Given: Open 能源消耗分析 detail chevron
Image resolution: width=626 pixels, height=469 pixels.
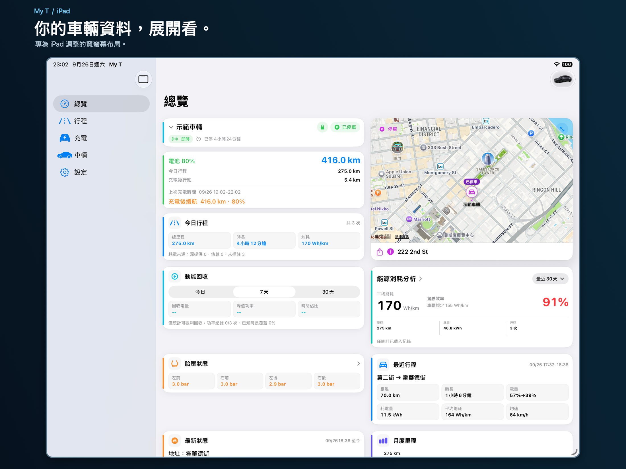Looking at the screenshot, I should [x=421, y=279].
